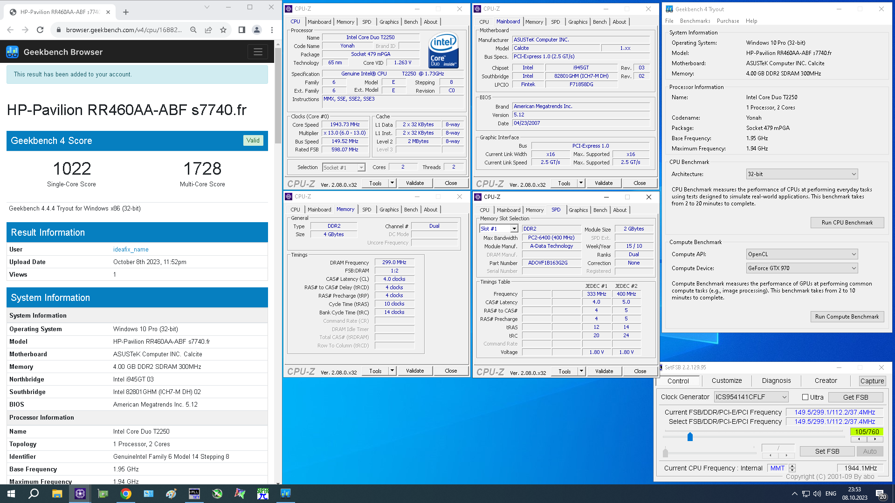Click the Get FSB button
Screen dimensions: 895x503
pos(855,397)
